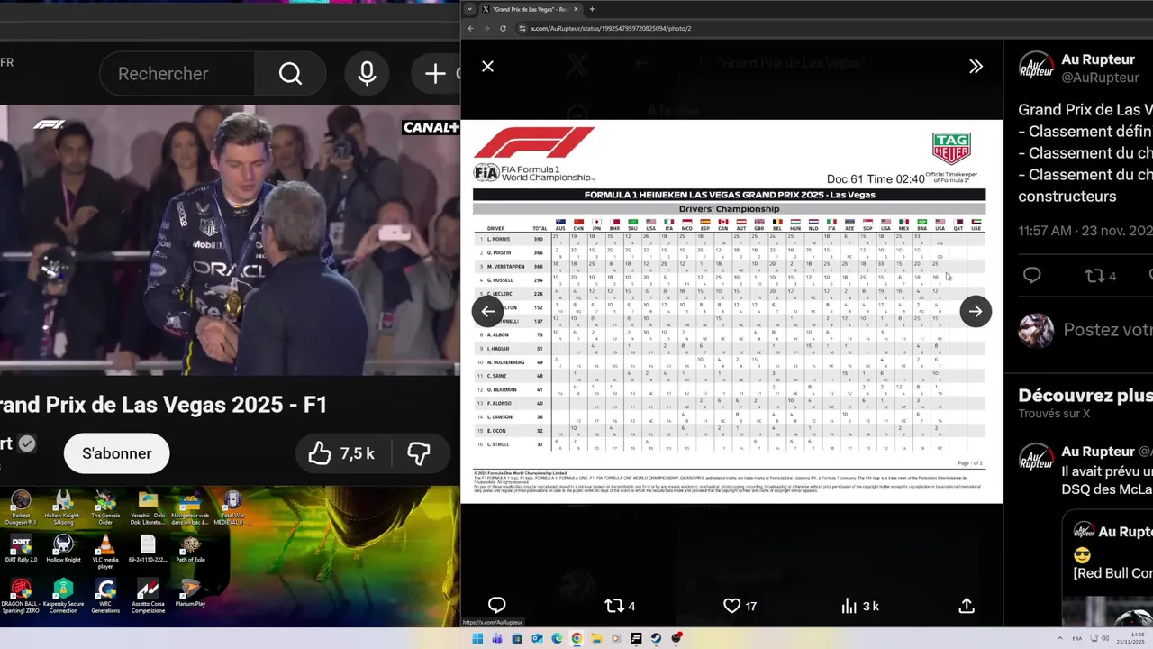Reload the page in Chrome
Image resolution: width=1153 pixels, height=649 pixels.
(x=503, y=28)
